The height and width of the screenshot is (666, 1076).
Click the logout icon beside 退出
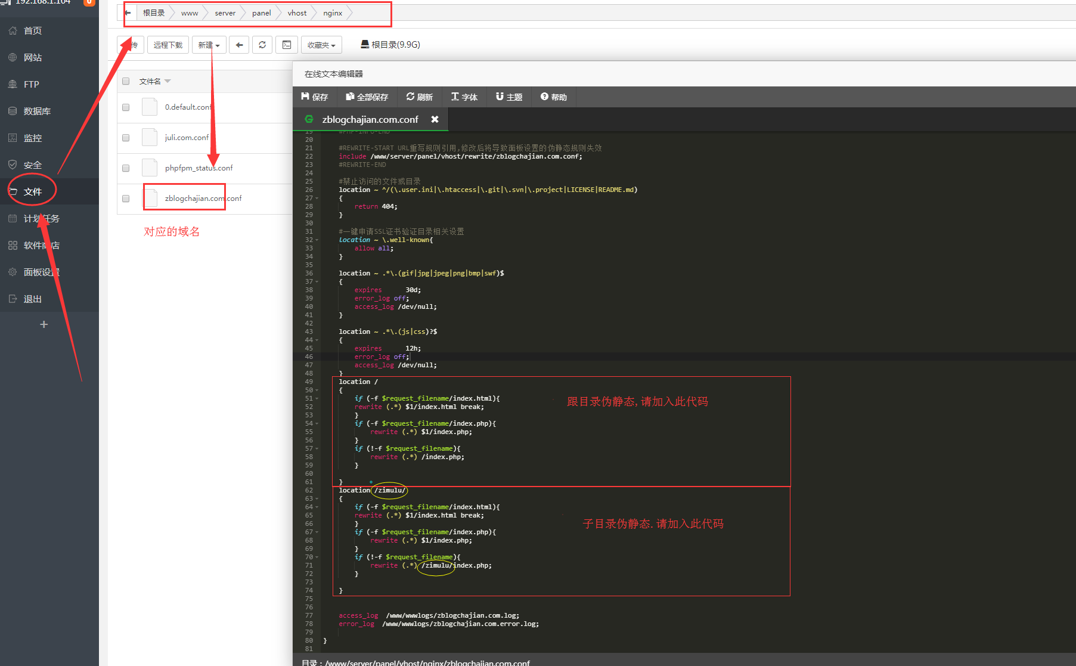13,299
